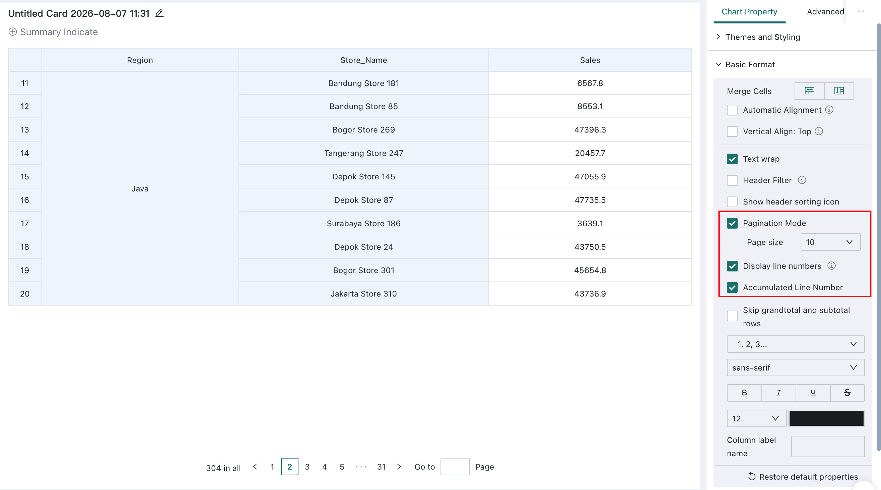This screenshot has width=881, height=490.
Task: Open the black font color swatch
Action: [826, 419]
